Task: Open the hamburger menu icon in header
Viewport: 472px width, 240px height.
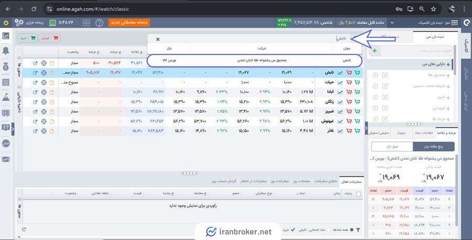Action: [455, 23]
